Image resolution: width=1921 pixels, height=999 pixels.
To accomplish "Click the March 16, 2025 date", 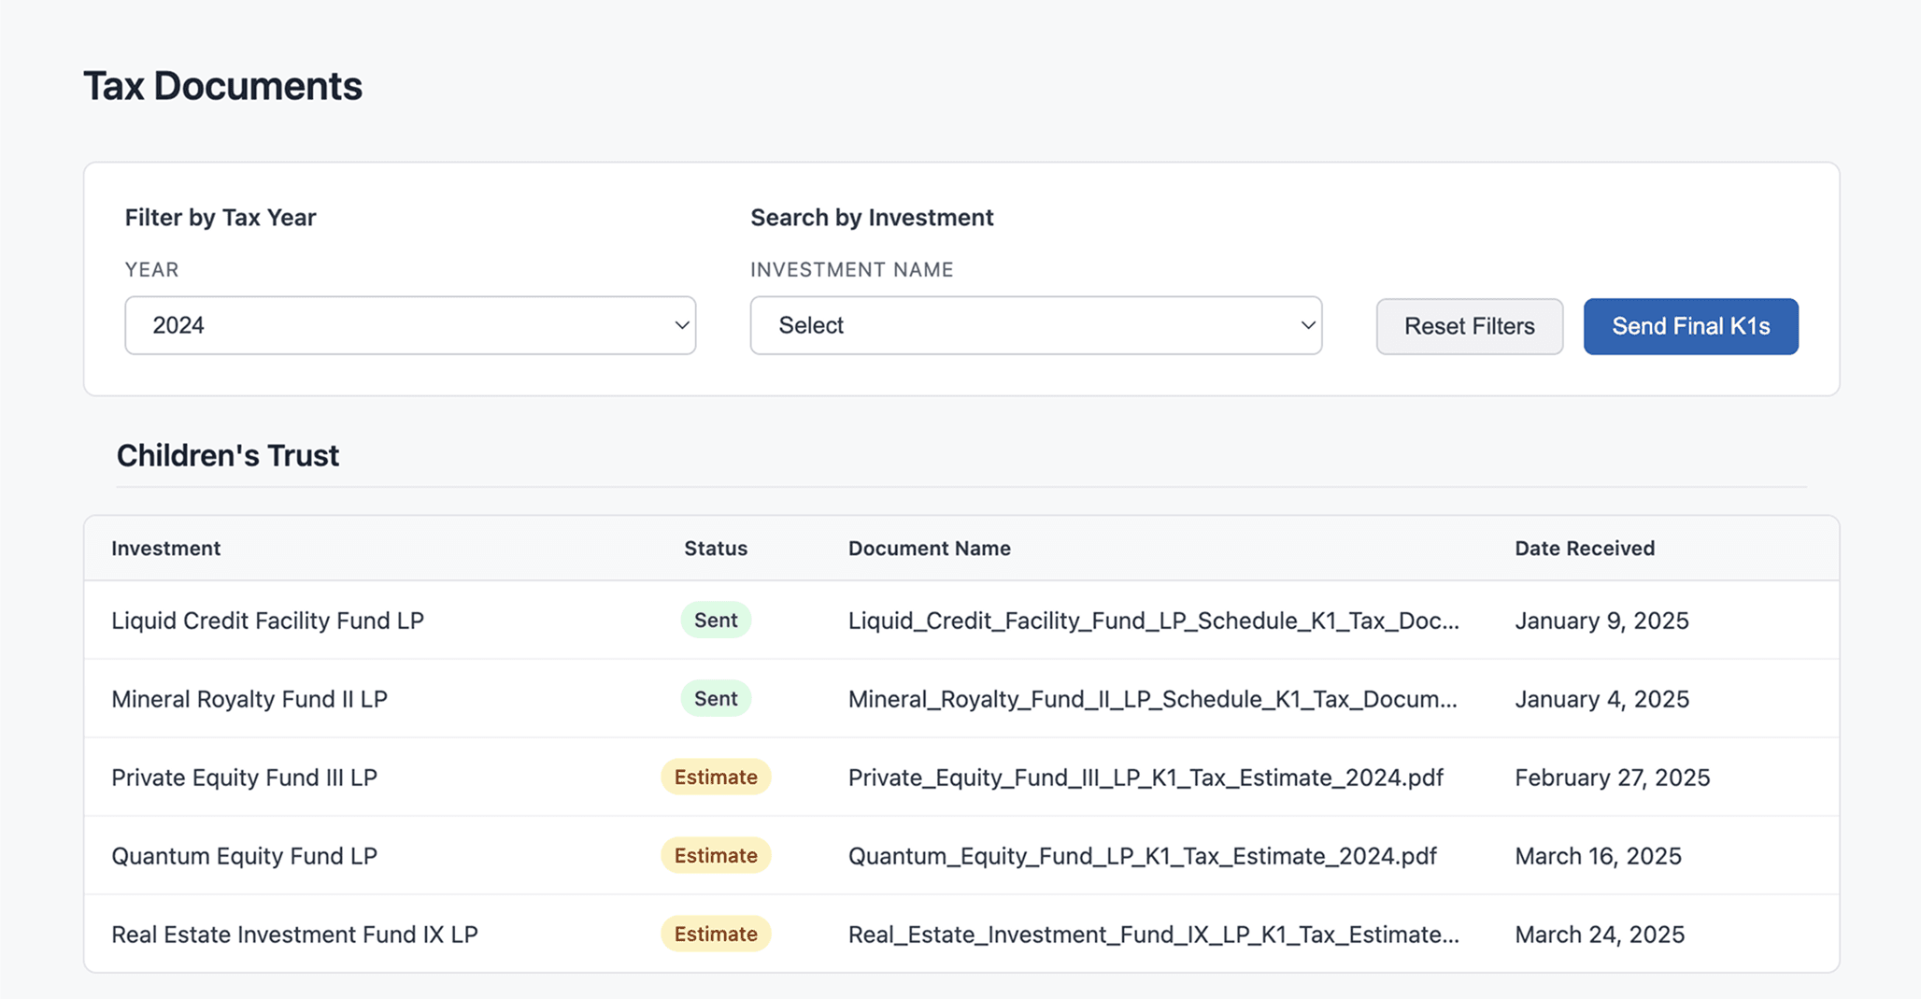I will [x=1599, y=856].
